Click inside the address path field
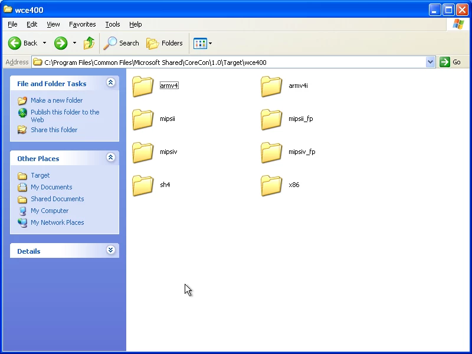 point(236,62)
